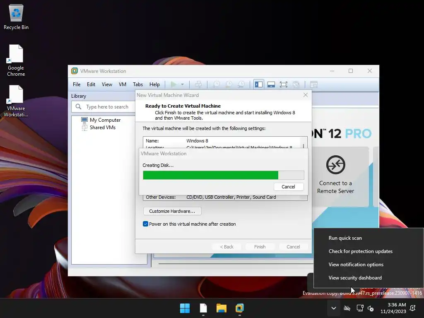Select View notification options
Viewport: 424px width, 318px height.
tap(356, 265)
